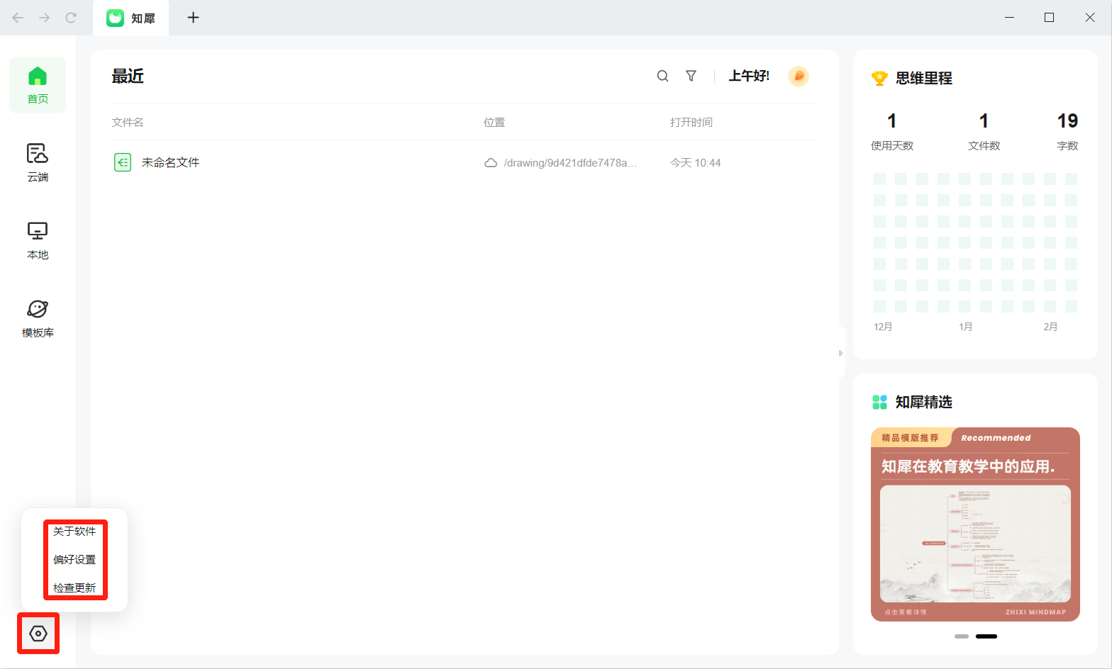1112x669 pixels.
Task: Close the 知犀 window
Action: 1090,18
